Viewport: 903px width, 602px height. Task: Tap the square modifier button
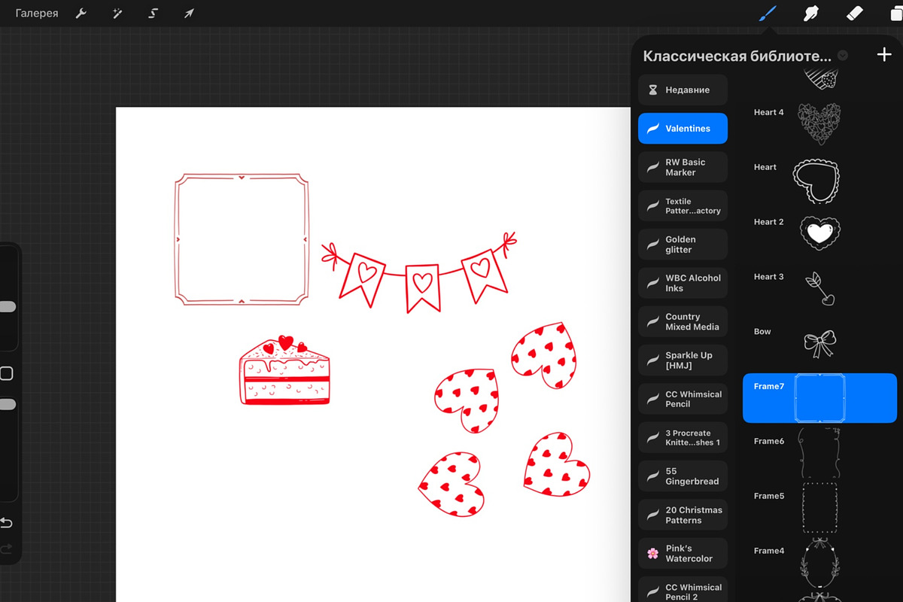pyautogui.click(x=6, y=373)
